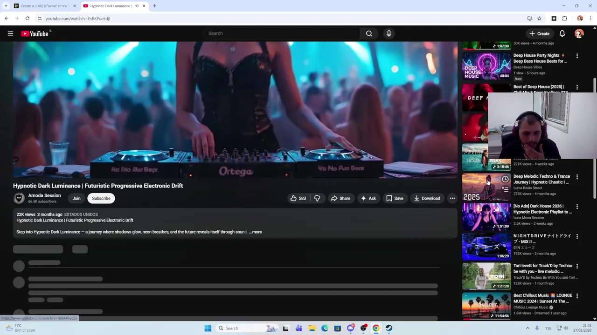Close the Hypnotic Dark Luminance tab

click(x=144, y=6)
